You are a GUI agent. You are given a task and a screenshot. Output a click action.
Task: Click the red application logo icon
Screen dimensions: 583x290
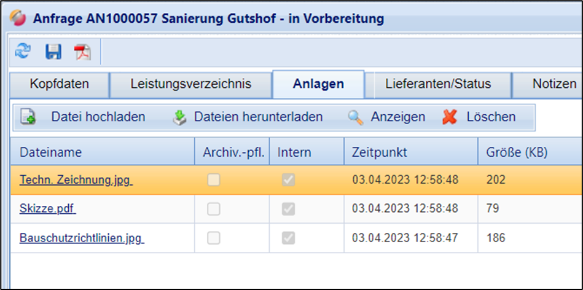(x=18, y=18)
